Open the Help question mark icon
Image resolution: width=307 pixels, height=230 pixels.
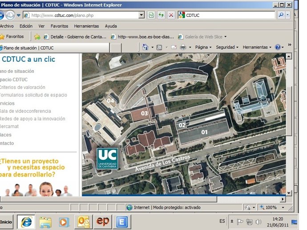pos(278,47)
